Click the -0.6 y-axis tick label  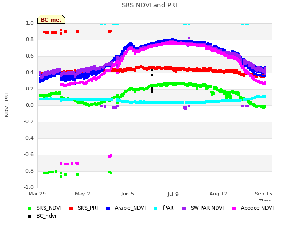pos(29,155)
